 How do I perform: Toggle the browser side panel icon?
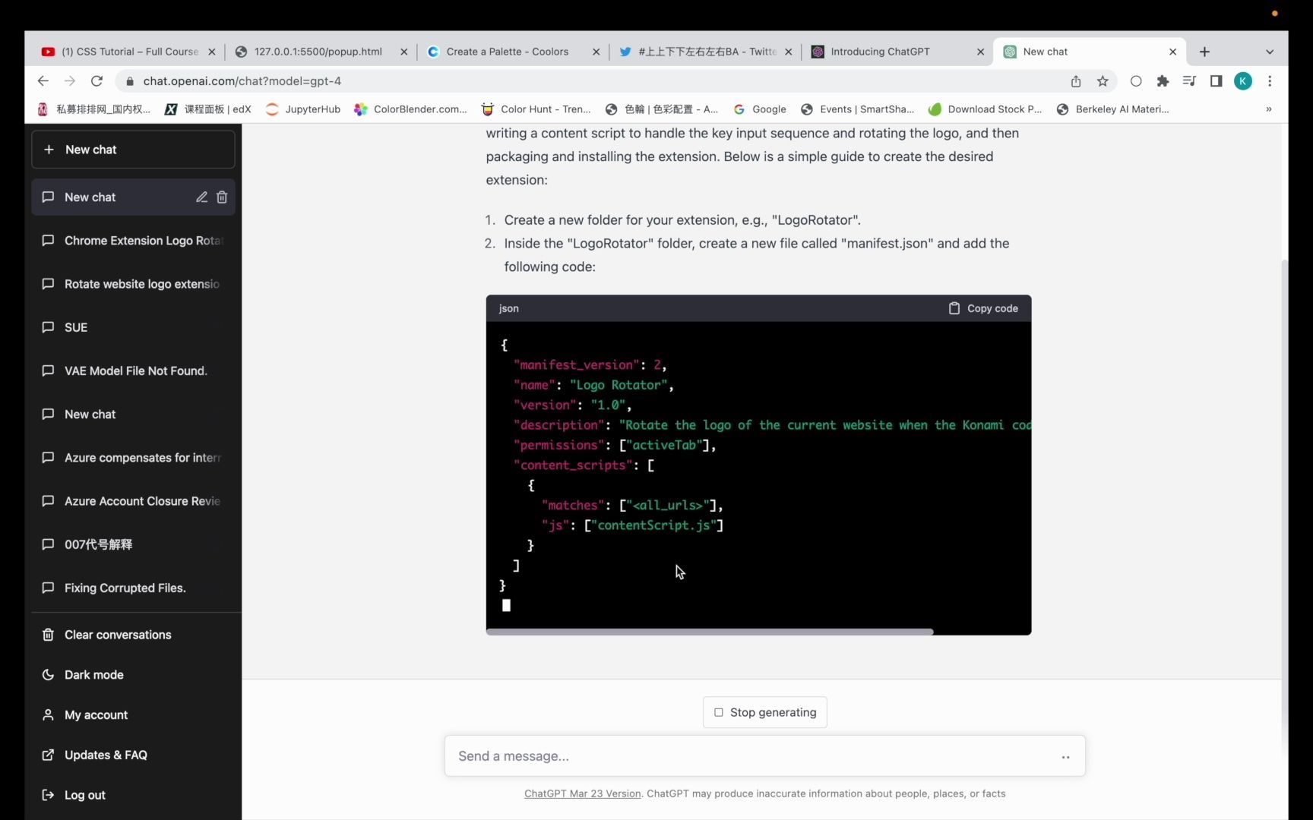tap(1216, 81)
